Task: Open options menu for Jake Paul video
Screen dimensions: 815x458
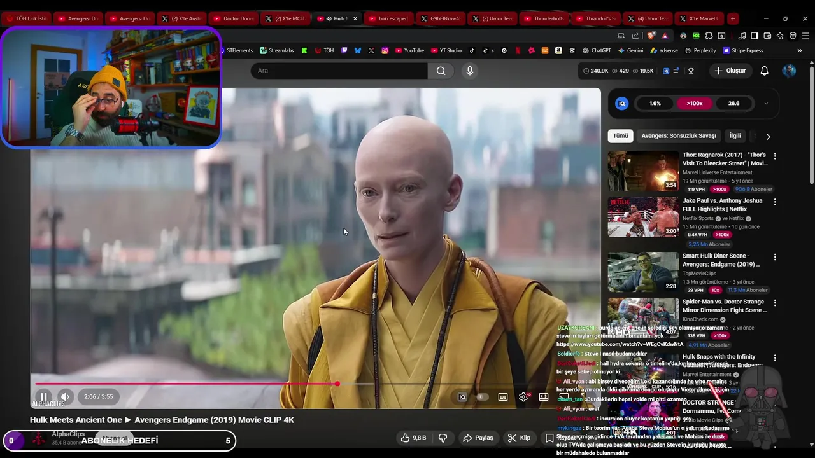Action: (775, 202)
